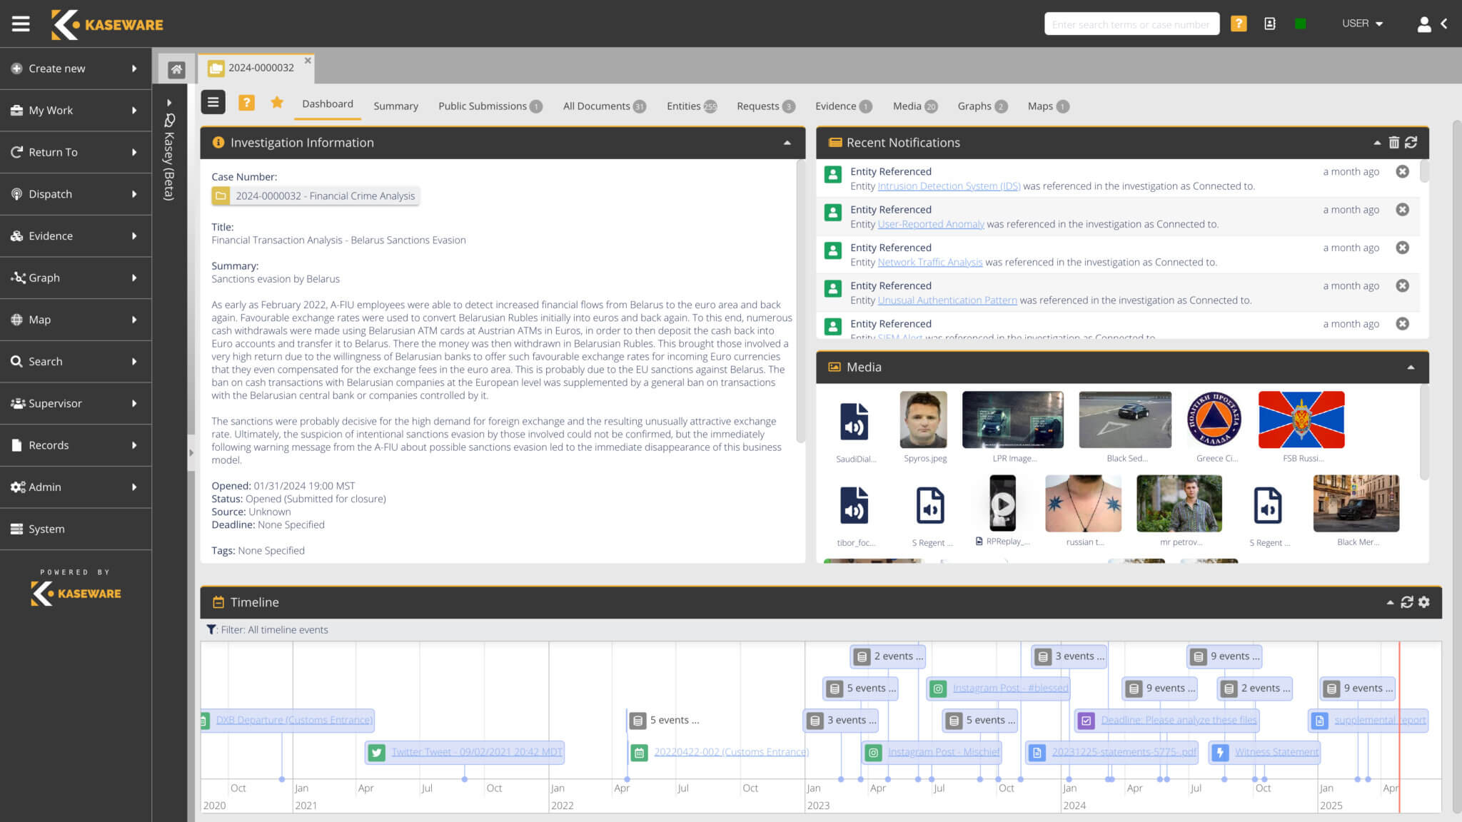Refresh the Recent Notifications panel

tap(1411, 143)
